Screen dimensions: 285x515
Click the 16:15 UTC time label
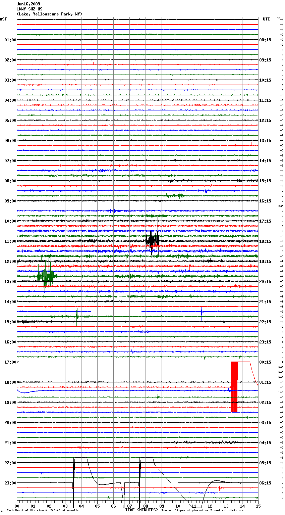point(265,201)
